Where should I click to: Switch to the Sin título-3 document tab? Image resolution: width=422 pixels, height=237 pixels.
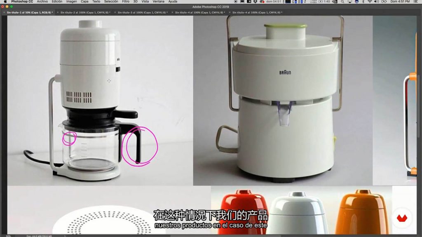143,12
